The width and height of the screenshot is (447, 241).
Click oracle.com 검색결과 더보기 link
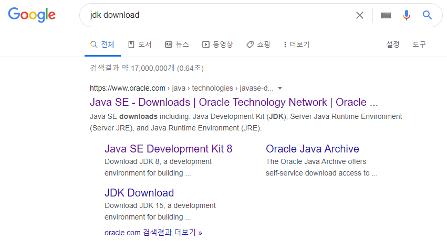point(153,233)
